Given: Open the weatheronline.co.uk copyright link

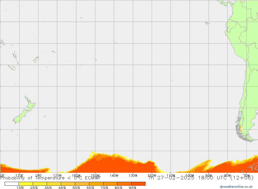Looking at the screenshot, I should coord(236,187).
